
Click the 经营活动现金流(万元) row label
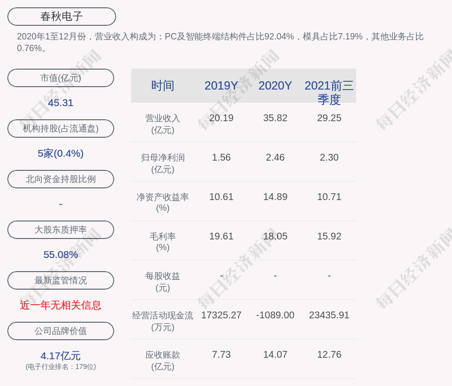point(163,321)
